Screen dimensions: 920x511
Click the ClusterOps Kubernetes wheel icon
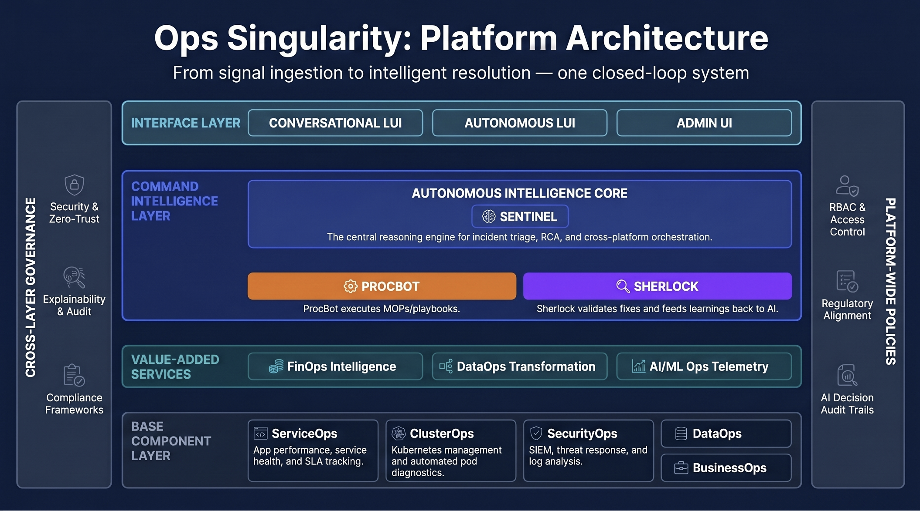(399, 434)
